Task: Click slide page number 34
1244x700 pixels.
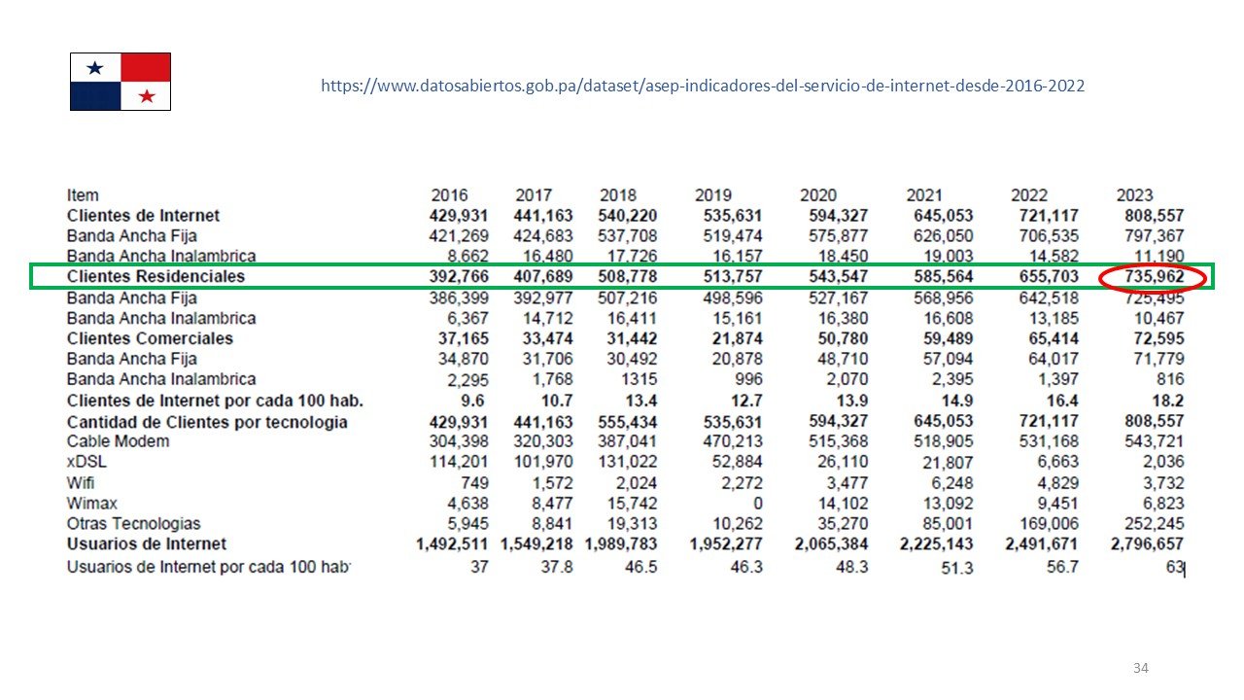Action: (1141, 668)
